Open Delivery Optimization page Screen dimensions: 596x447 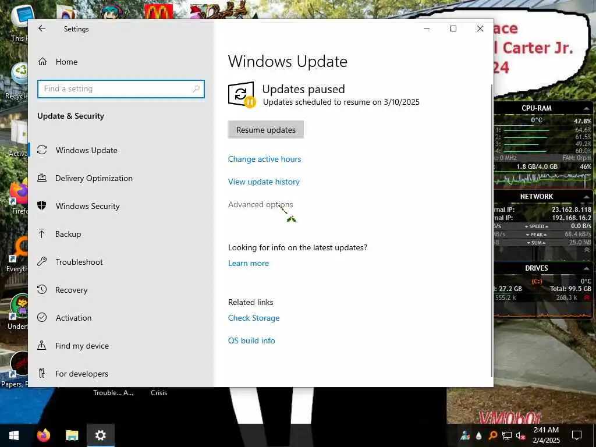pyautogui.click(x=94, y=178)
